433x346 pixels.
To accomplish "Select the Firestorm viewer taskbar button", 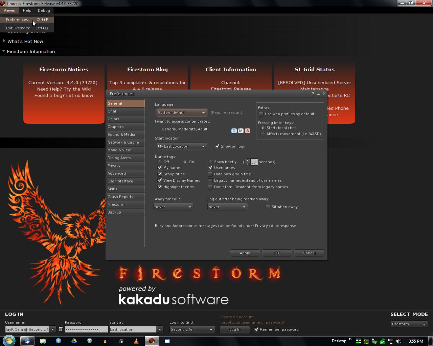I will (x=152, y=341).
